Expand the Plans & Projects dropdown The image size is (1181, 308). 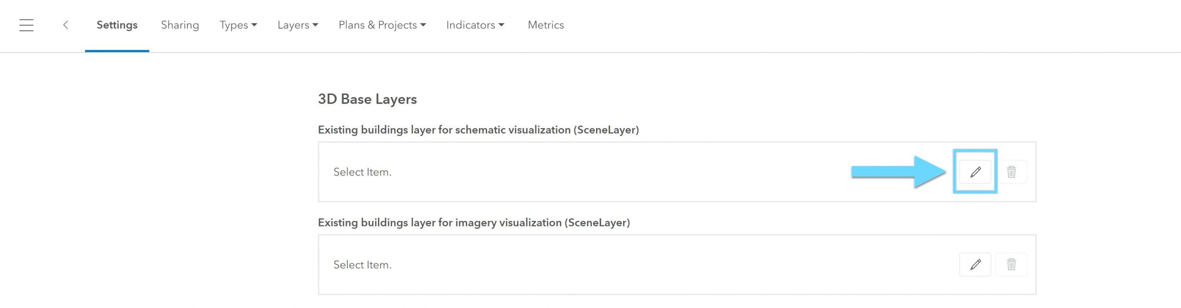tap(382, 25)
